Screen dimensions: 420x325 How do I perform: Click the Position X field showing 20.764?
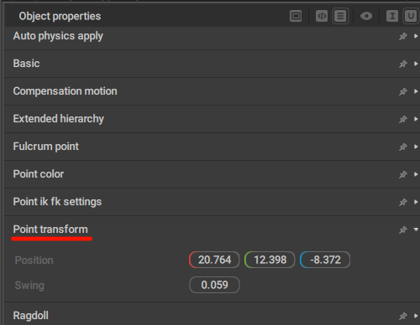point(214,260)
